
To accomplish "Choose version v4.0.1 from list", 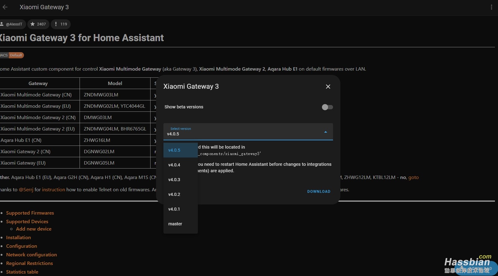I will point(180,209).
